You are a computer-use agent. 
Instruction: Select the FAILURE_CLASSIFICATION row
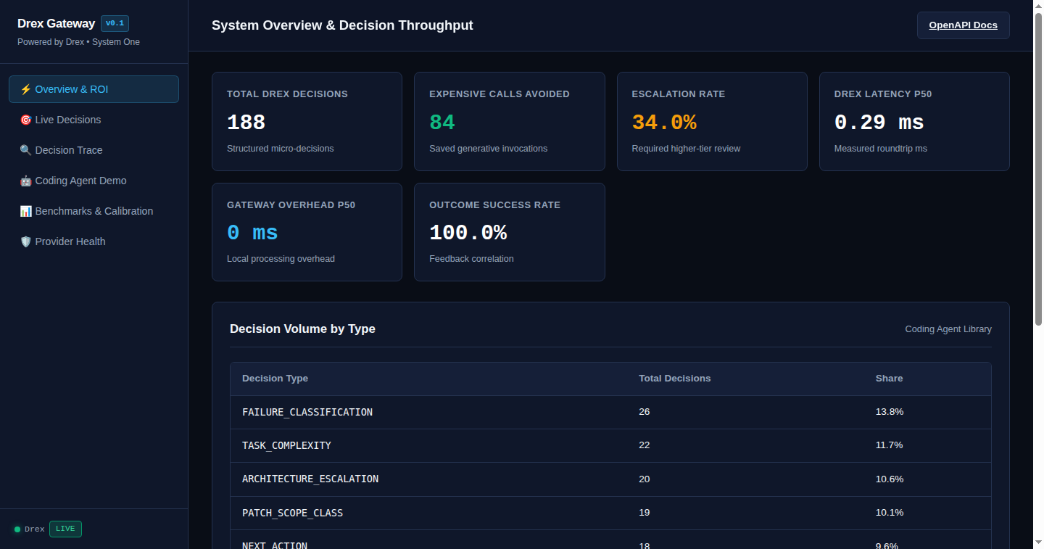(610, 412)
